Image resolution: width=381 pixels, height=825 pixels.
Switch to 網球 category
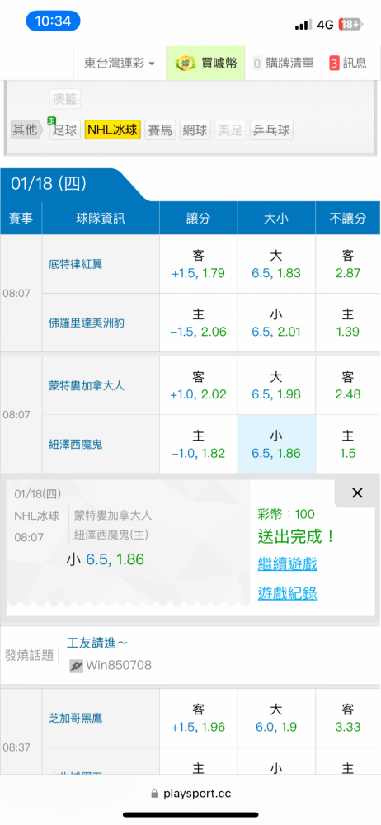195,130
